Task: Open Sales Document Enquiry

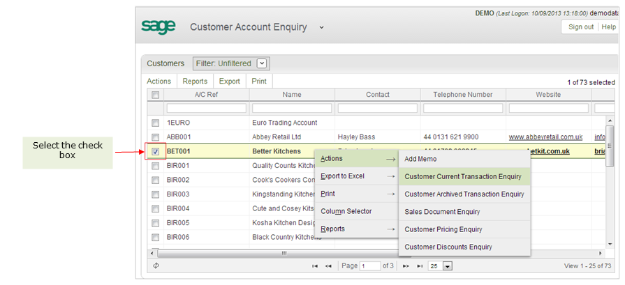Action: 464,211
